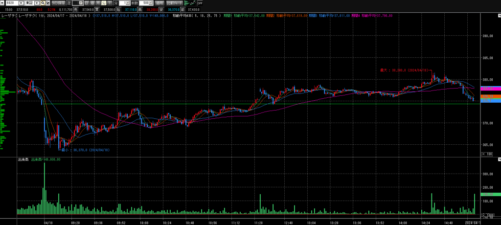Click the 適用 apply button
The width and height of the screenshot is (501, 225).
[159, 3]
